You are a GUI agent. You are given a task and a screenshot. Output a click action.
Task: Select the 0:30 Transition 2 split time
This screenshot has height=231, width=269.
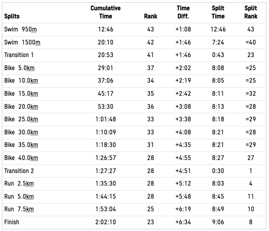pos(218,171)
